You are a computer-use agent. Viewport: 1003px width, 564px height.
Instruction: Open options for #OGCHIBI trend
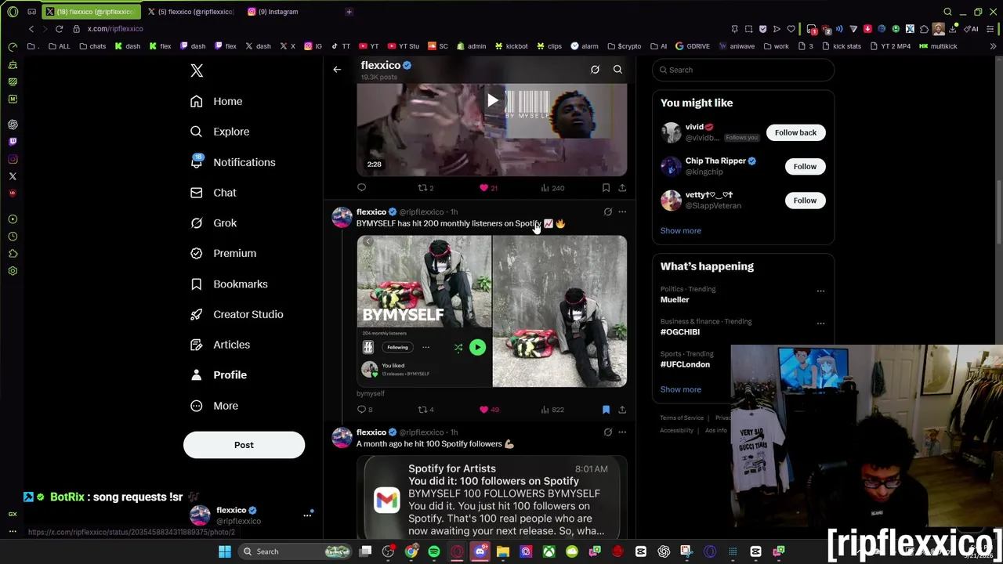pos(820,323)
